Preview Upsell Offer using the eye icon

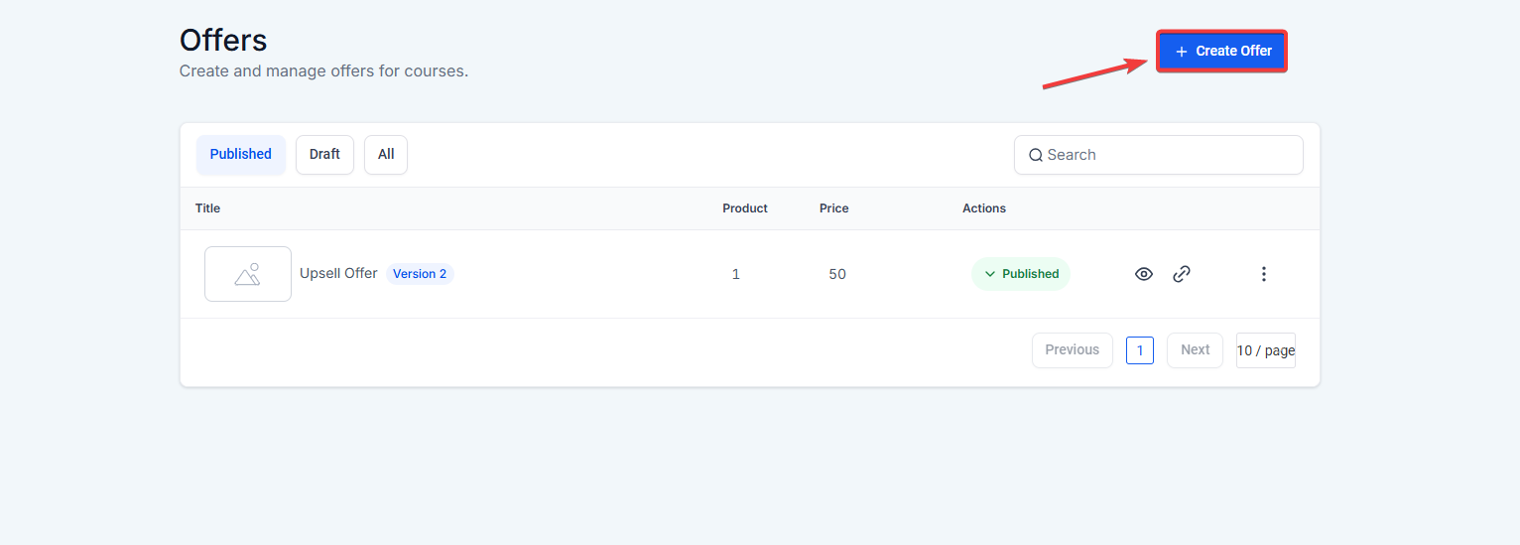point(1144,274)
